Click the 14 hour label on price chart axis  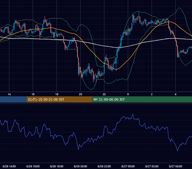point(9,94)
